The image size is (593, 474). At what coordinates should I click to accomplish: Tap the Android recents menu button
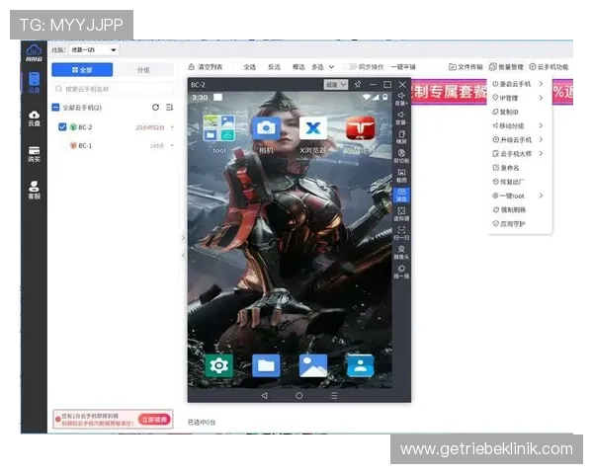334,395
